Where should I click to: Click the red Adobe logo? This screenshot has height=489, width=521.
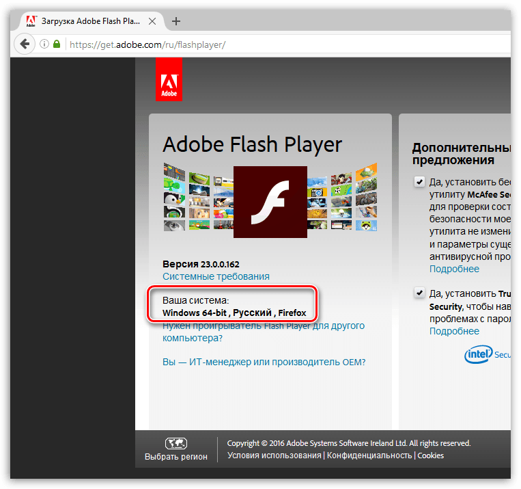(x=169, y=79)
